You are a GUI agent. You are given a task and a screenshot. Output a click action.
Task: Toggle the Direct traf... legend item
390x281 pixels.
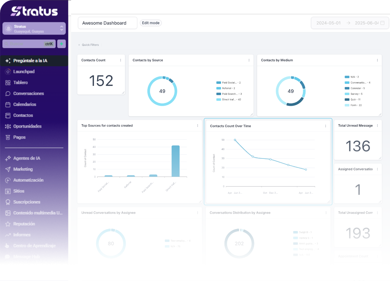tap(229, 100)
